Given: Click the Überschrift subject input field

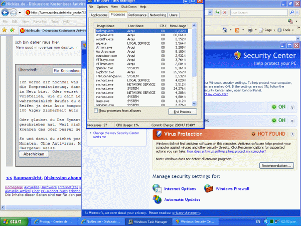Looking at the screenshot, I should click(x=67, y=71).
